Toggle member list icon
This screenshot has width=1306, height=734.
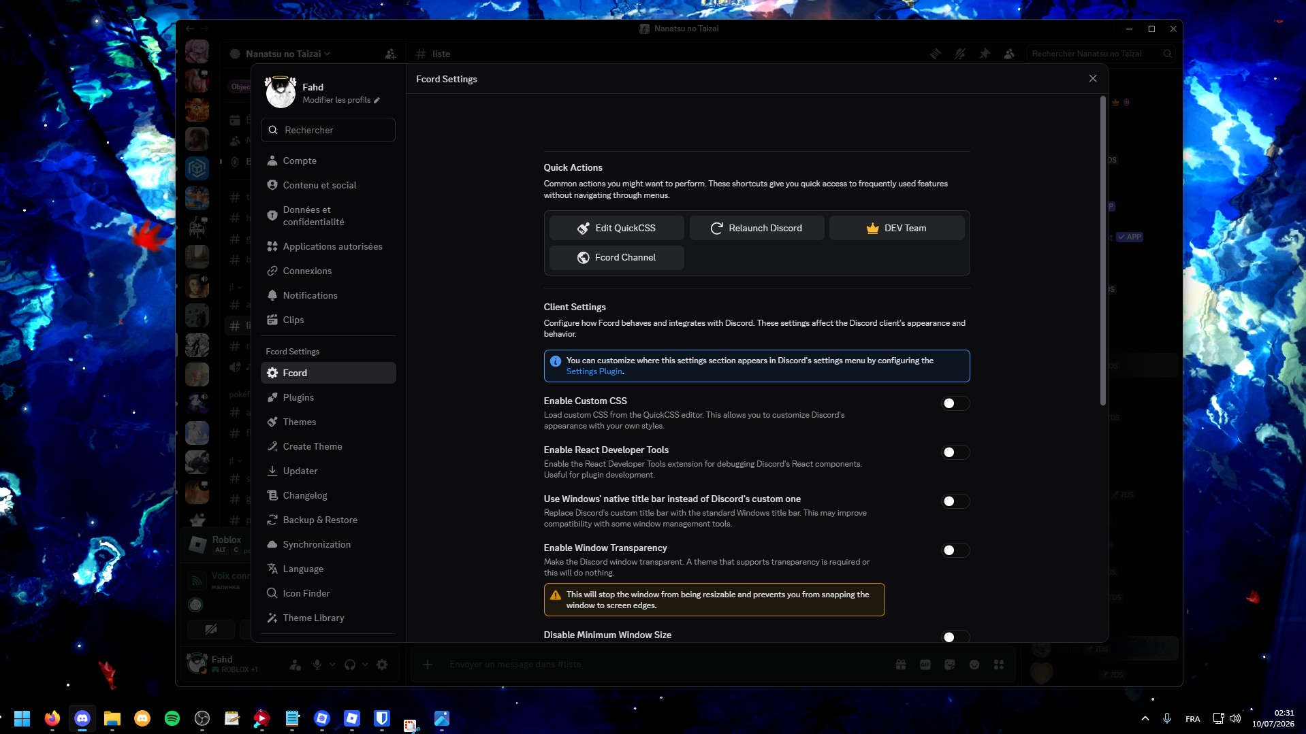[1009, 54]
